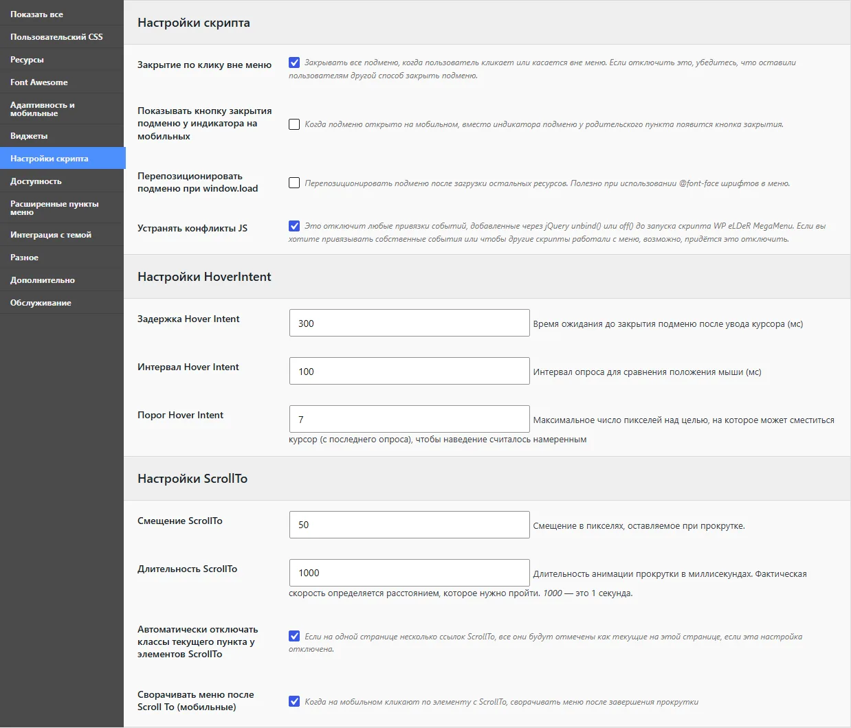Check 'Перепозиционировать подменю при window.load' box
851x728 pixels.
pyautogui.click(x=294, y=183)
